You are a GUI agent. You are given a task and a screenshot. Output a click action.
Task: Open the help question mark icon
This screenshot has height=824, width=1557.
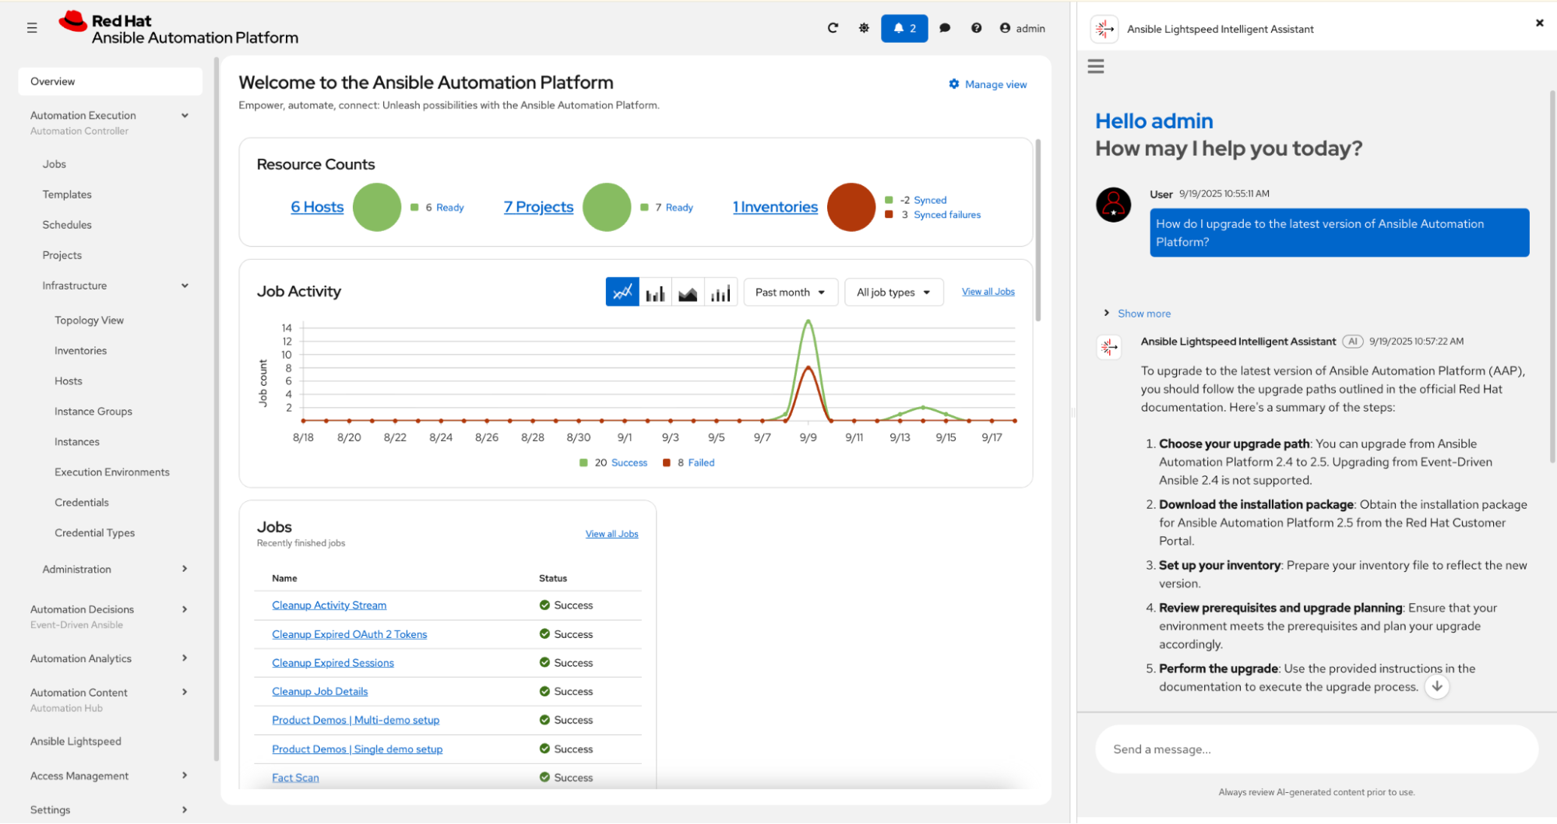click(x=976, y=28)
